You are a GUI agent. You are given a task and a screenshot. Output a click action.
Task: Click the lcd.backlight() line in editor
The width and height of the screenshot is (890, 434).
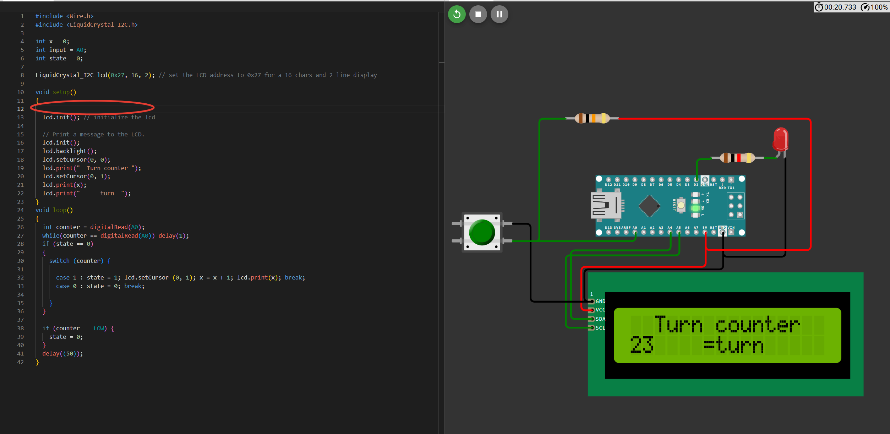(69, 151)
